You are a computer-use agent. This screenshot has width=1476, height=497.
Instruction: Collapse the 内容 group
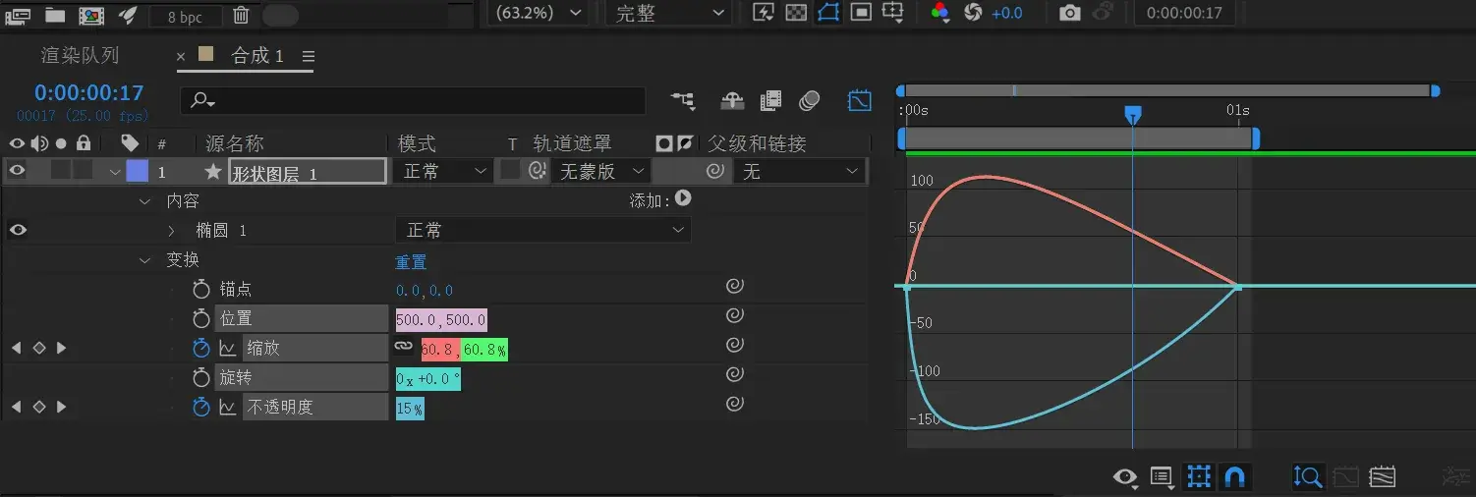tap(145, 201)
